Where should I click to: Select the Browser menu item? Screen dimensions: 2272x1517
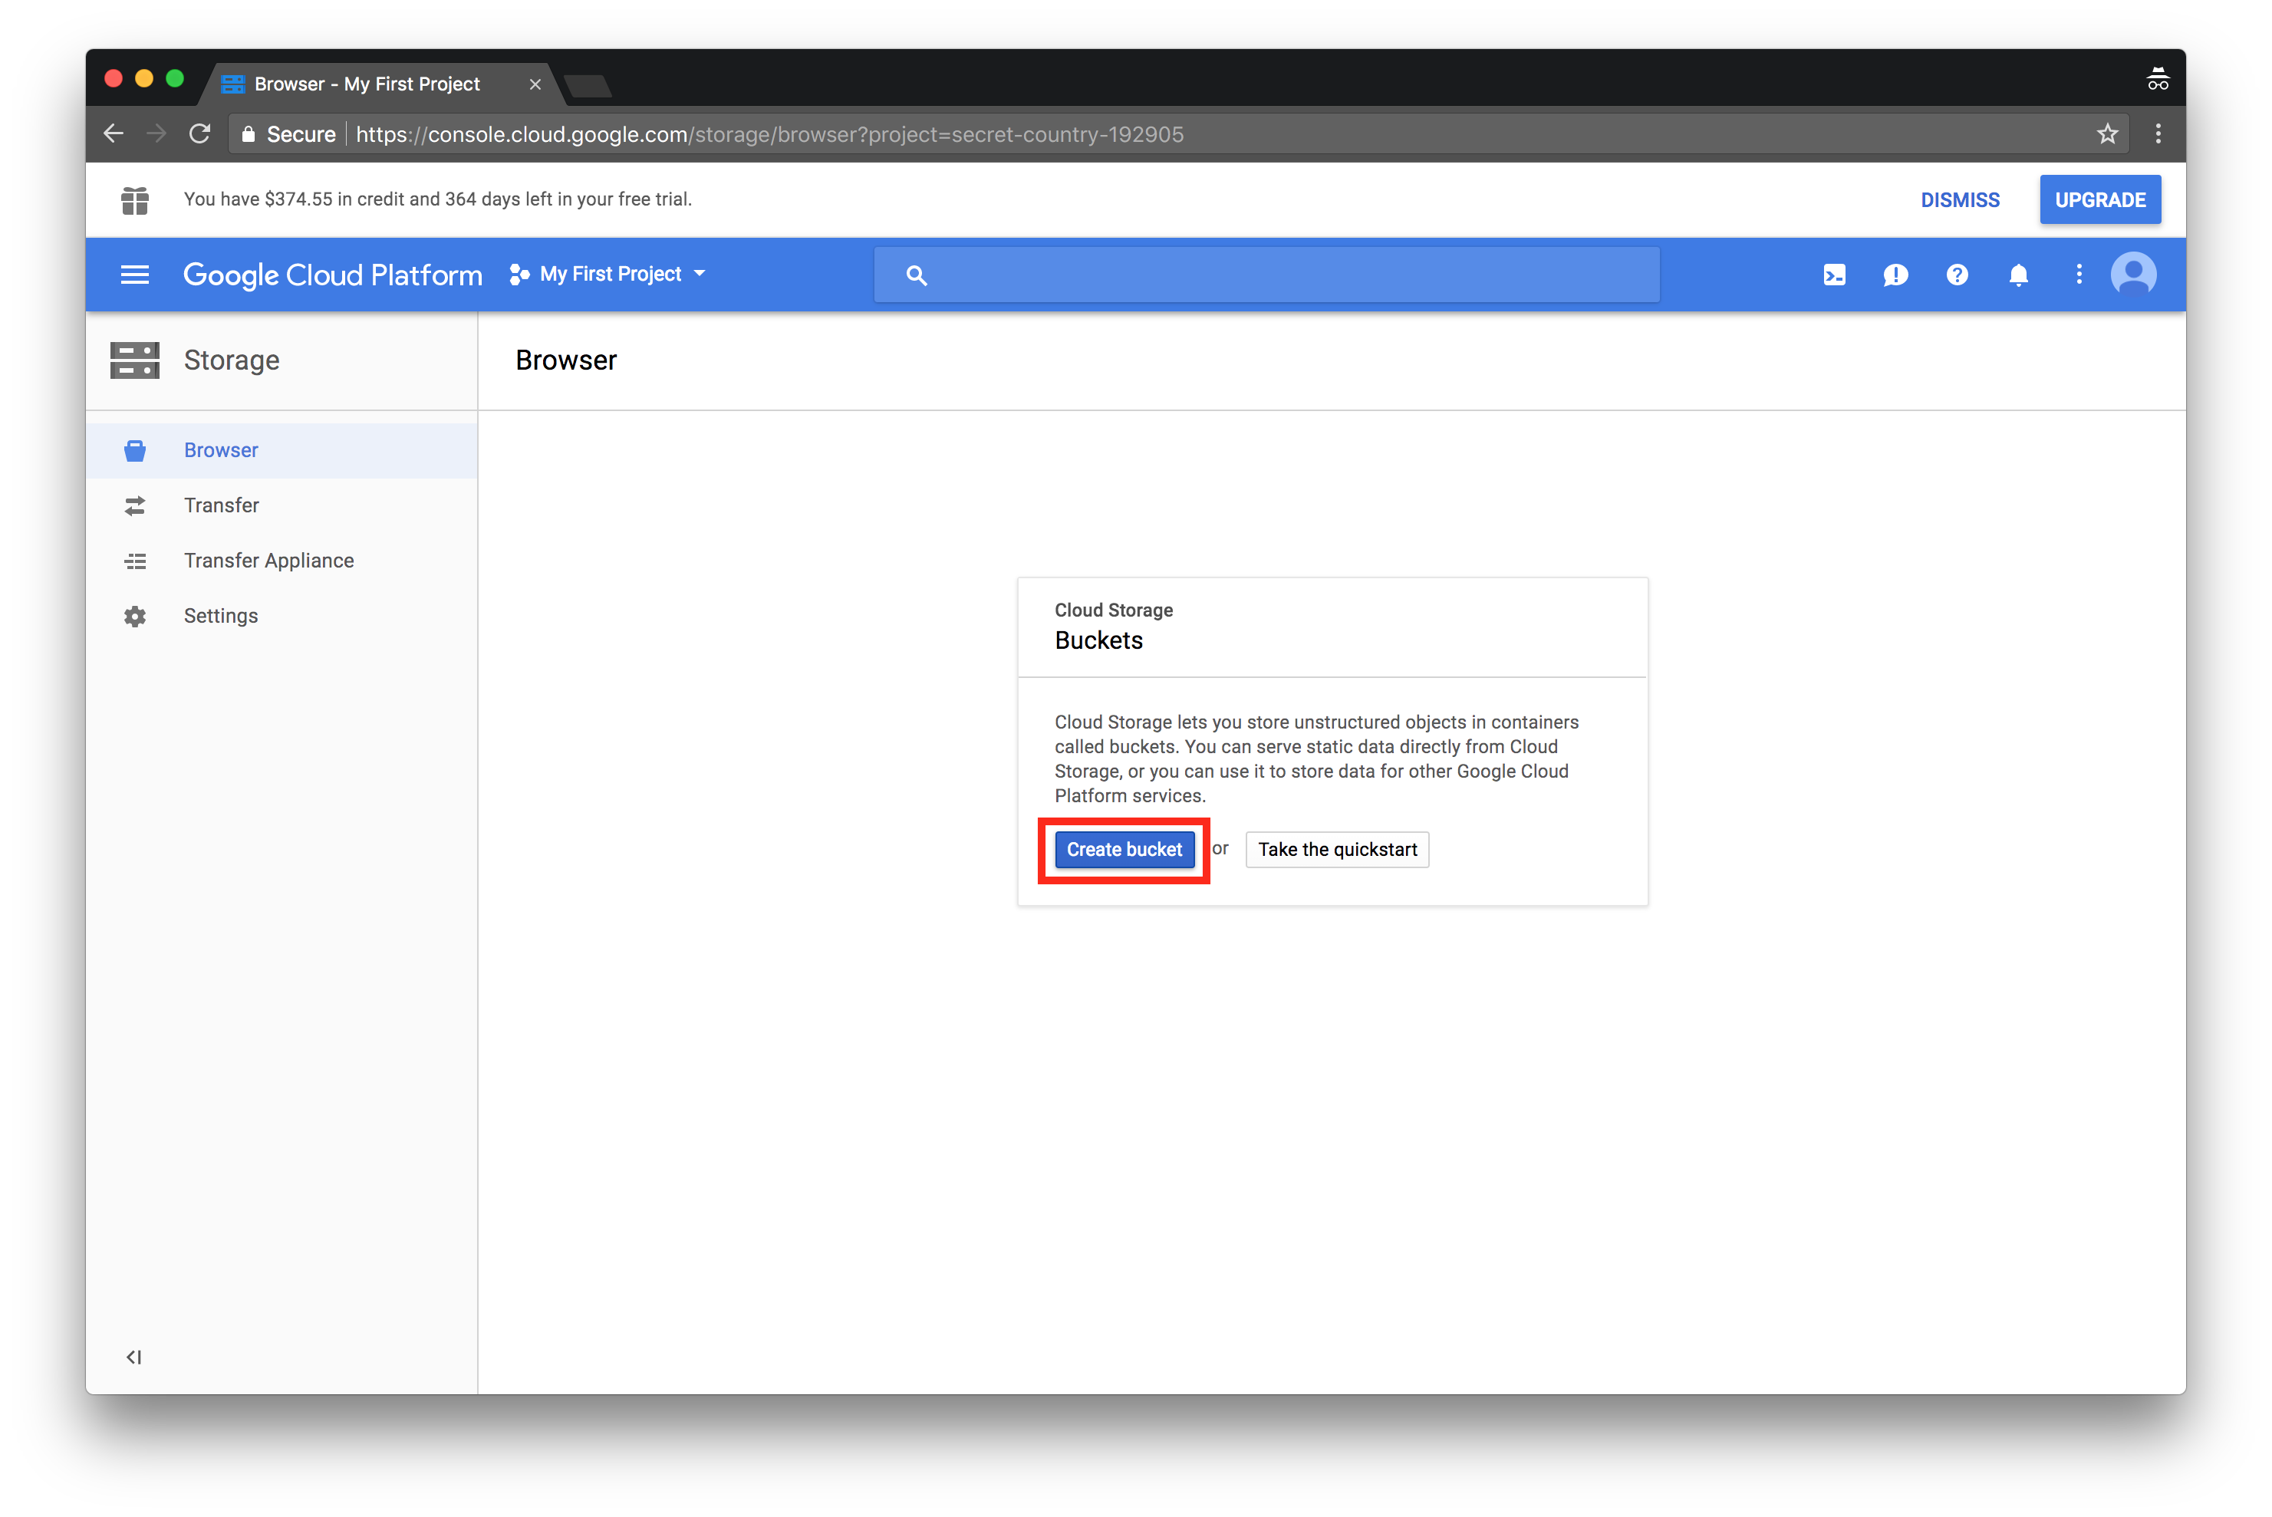tap(220, 449)
